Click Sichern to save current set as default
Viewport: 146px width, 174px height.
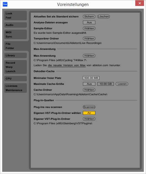(x=89, y=17)
